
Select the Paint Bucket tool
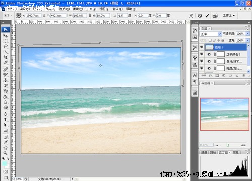[6, 97]
